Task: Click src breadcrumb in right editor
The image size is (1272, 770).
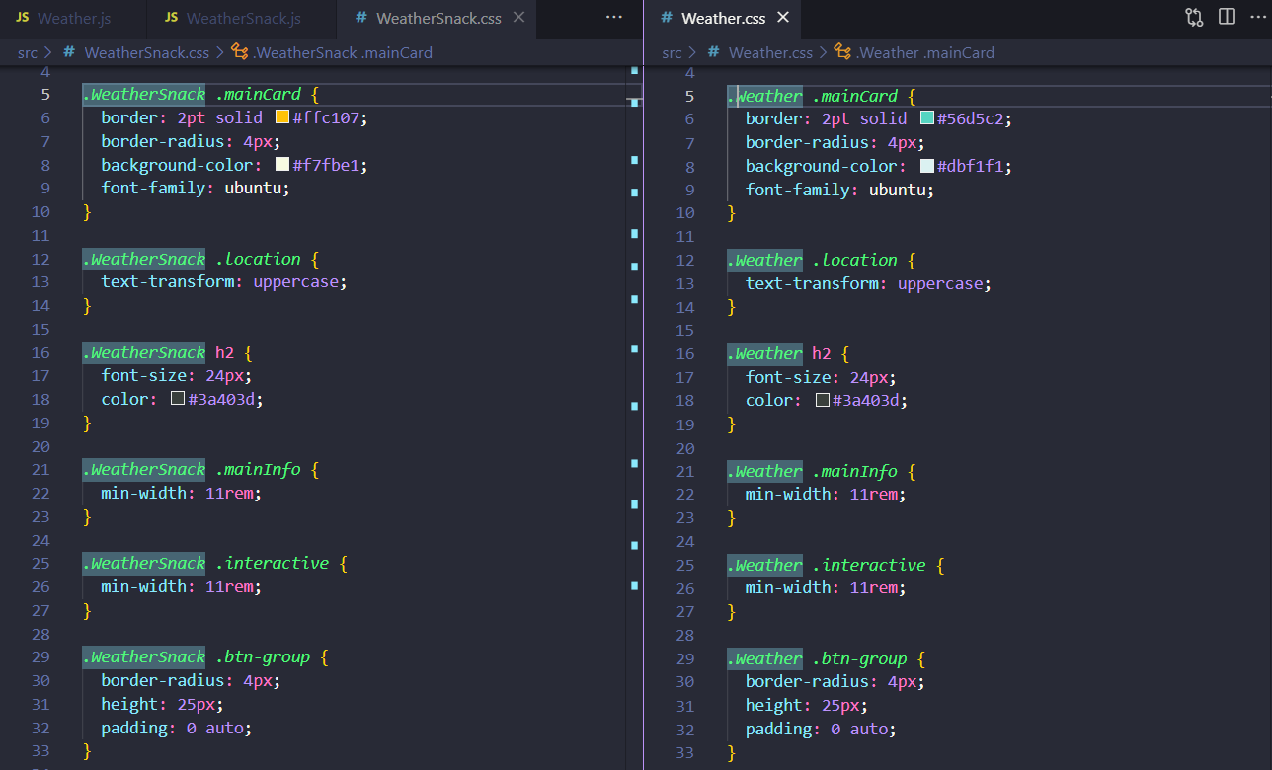Action: point(672,52)
